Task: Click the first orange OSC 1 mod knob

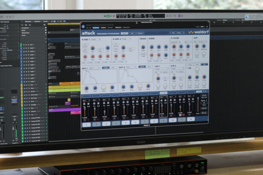Action: coord(85,57)
